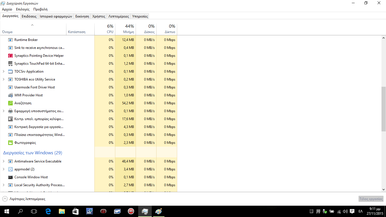Open the Paint taskbar icon
Image resolution: width=386 pixels, height=217 pixels.
[x=159, y=211]
